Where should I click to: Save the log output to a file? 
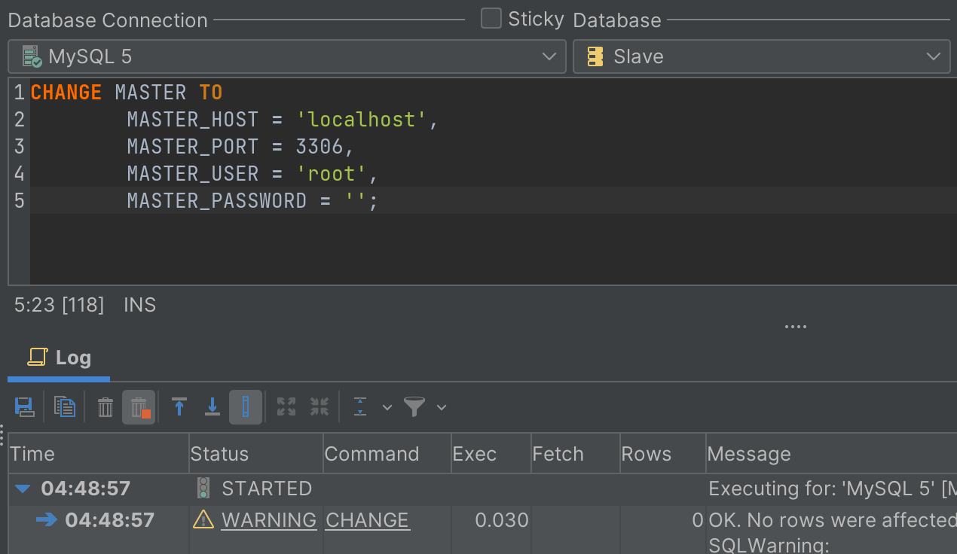(x=25, y=406)
